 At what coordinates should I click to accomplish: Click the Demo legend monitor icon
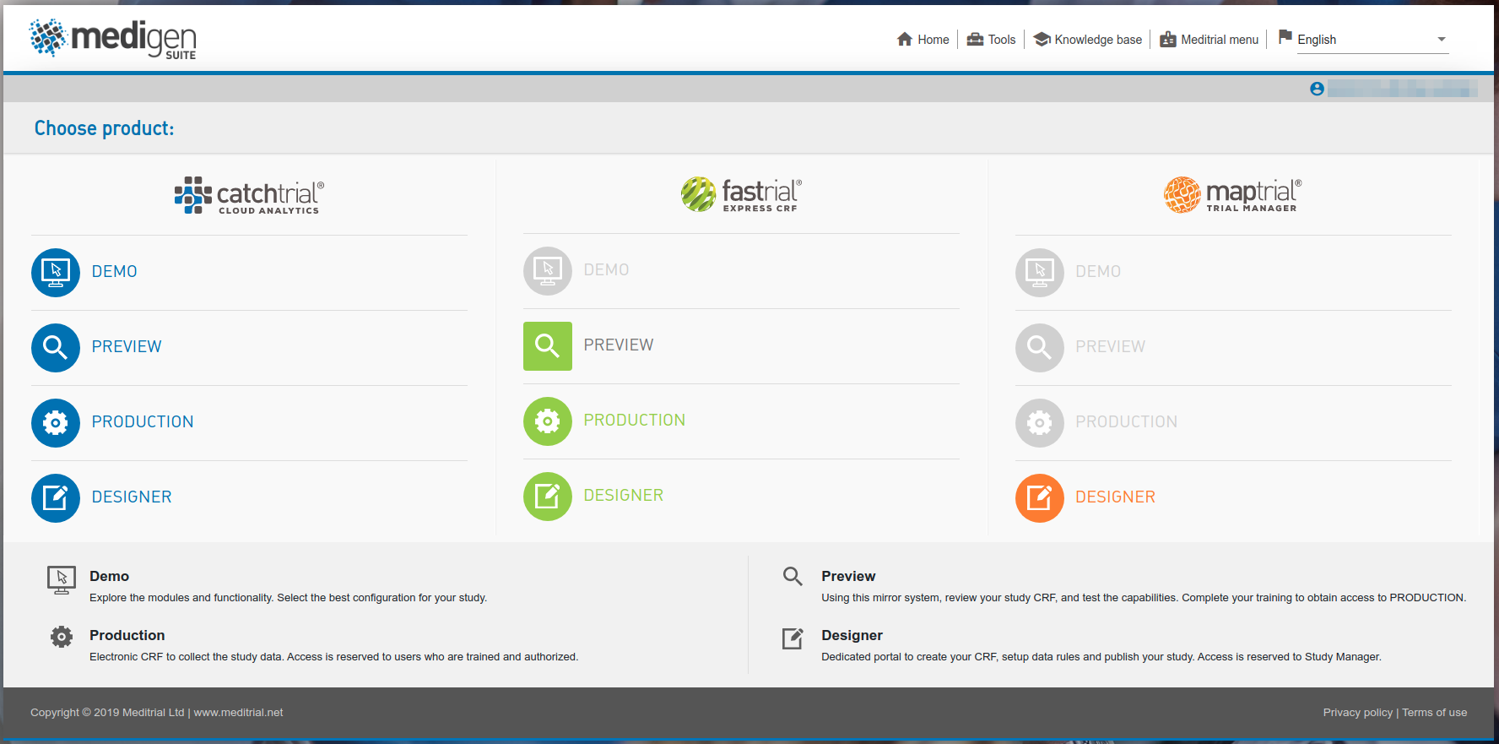62,580
